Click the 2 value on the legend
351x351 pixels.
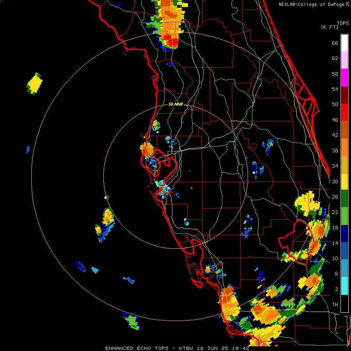pos(337,289)
